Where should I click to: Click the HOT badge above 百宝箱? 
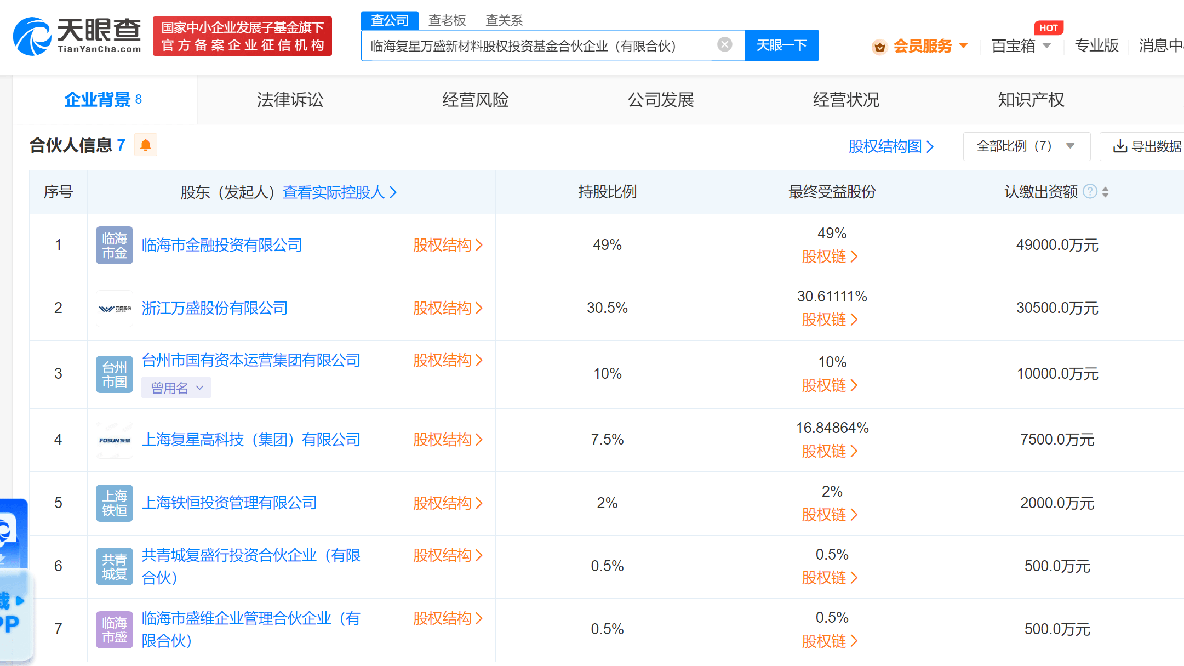click(1048, 28)
